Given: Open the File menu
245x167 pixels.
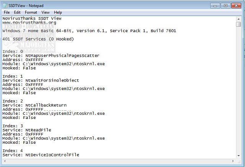Looking at the screenshot, I should click(x=7, y=12).
